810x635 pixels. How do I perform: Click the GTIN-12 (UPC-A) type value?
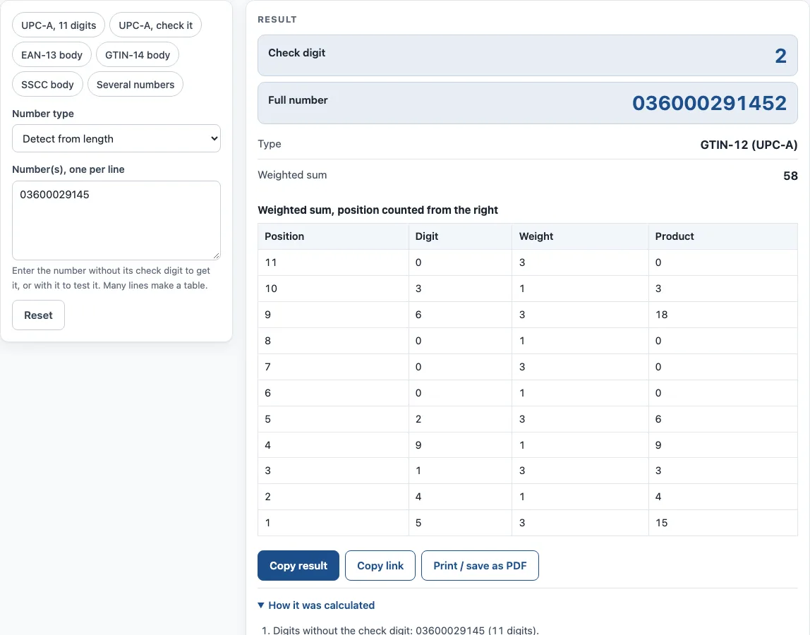pos(749,145)
